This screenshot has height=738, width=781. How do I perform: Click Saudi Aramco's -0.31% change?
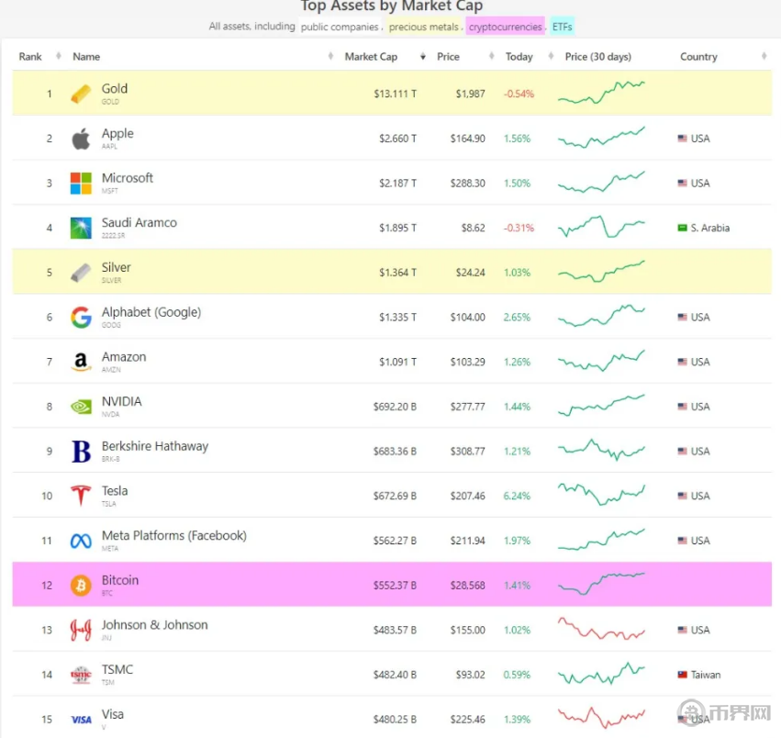519,228
